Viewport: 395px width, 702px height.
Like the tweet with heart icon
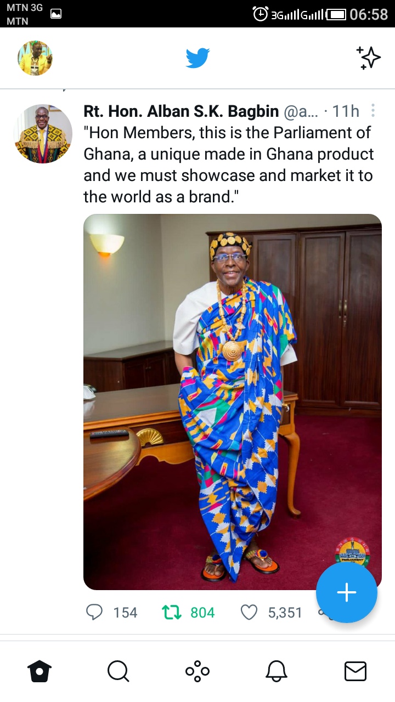[249, 612]
